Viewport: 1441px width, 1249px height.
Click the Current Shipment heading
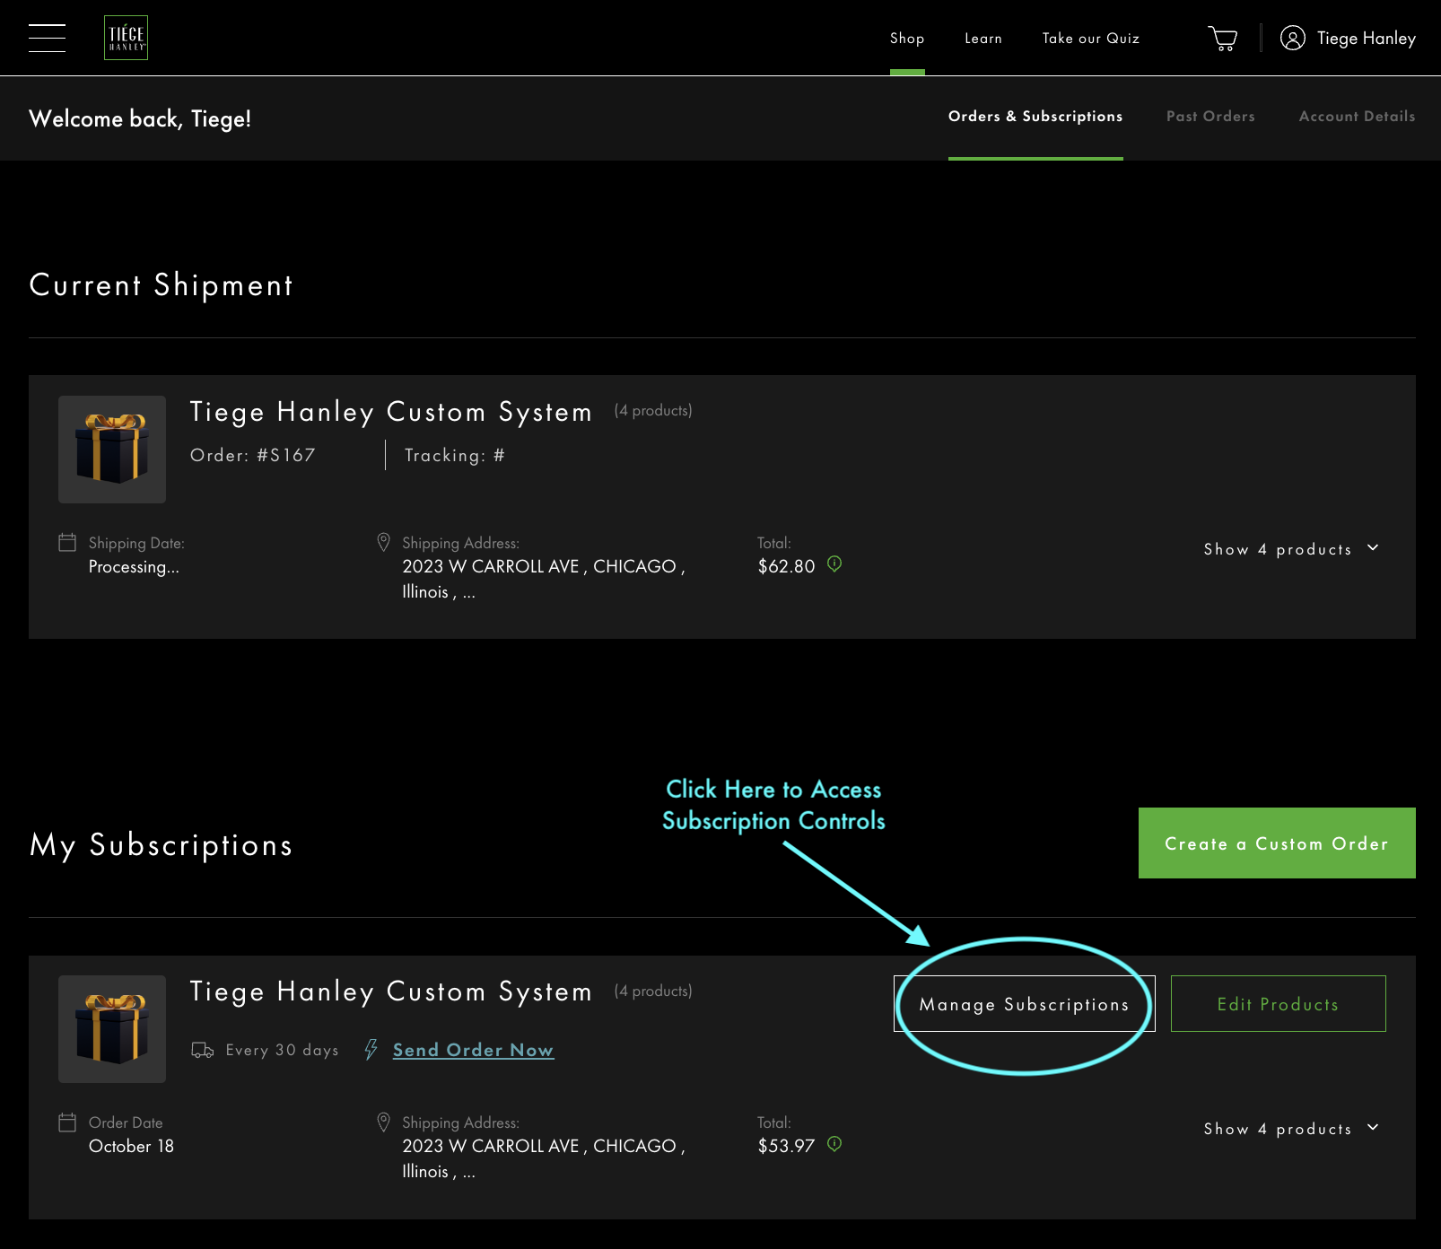point(162,285)
